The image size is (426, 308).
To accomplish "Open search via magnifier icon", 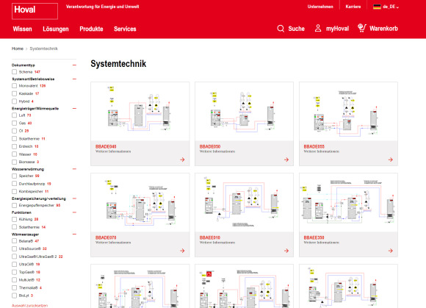I will (x=281, y=29).
